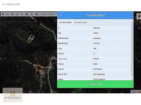
Task: Select the distance measure tool
Action: 32,14
